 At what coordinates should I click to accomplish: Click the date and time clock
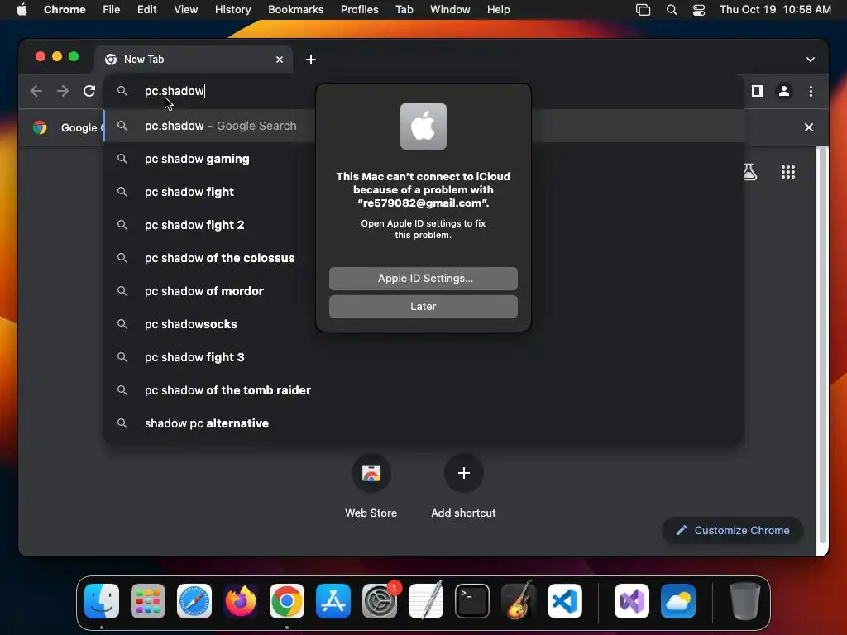[775, 10]
